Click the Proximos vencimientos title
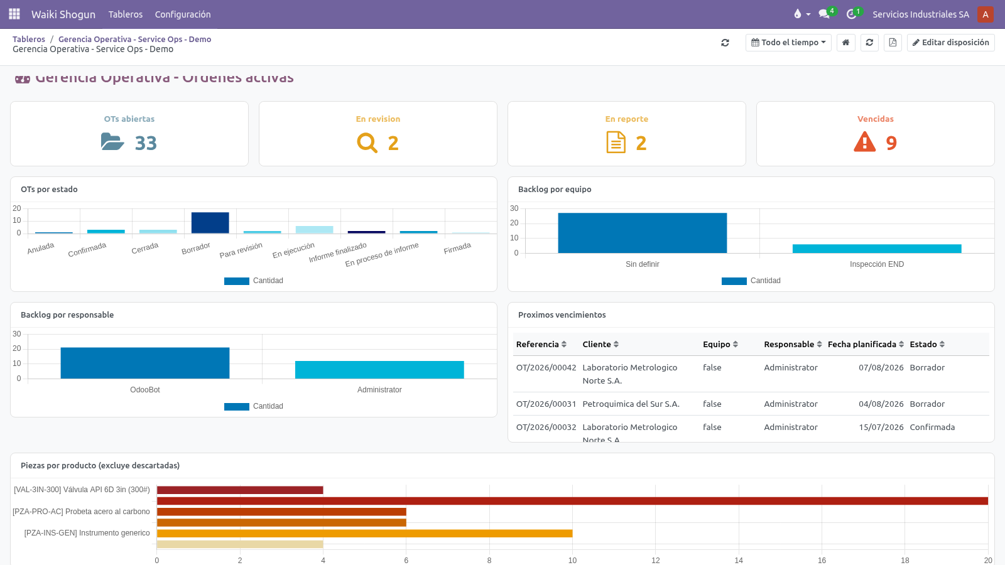This screenshot has width=1005, height=565. click(562, 315)
